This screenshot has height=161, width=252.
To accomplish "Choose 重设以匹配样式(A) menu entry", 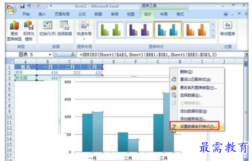I will coord(197,79).
